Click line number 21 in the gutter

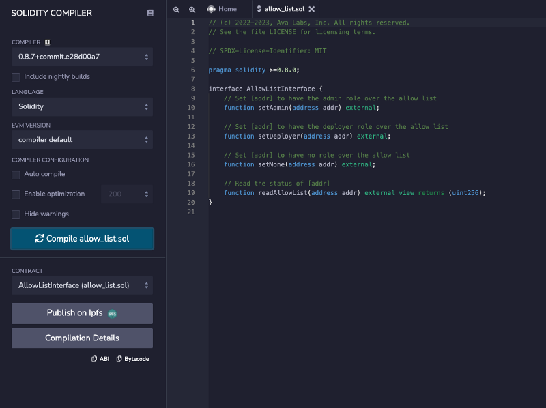pos(191,212)
